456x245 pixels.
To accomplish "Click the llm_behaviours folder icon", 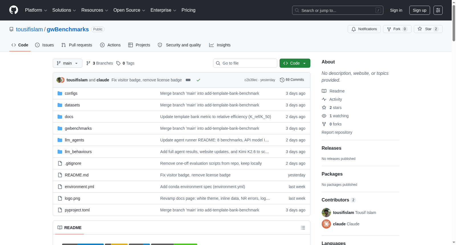I will pos(60,152).
